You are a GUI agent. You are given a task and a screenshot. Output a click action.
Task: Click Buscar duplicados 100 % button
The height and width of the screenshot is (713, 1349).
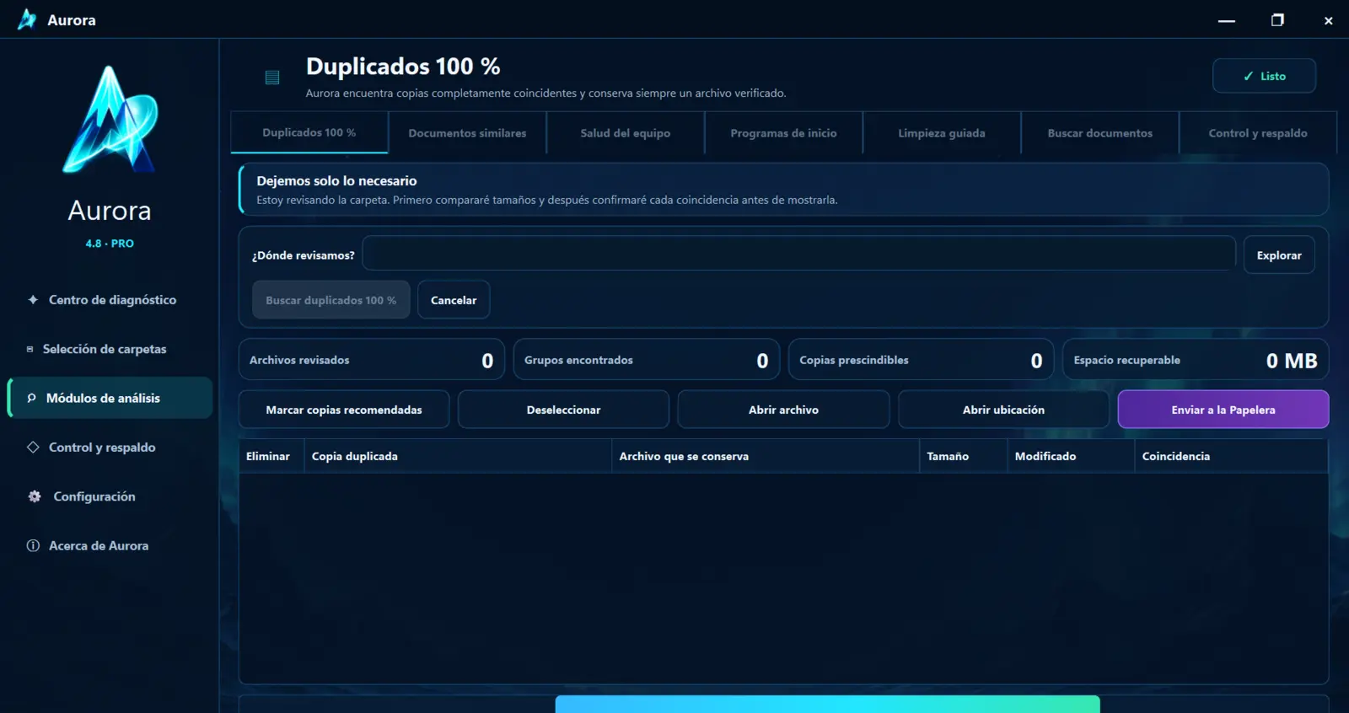click(x=331, y=300)
